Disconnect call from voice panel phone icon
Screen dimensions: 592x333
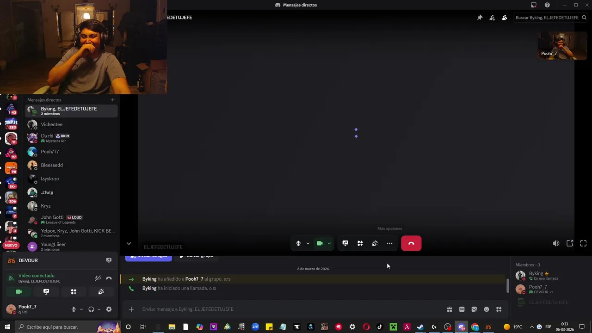(109, 278)
